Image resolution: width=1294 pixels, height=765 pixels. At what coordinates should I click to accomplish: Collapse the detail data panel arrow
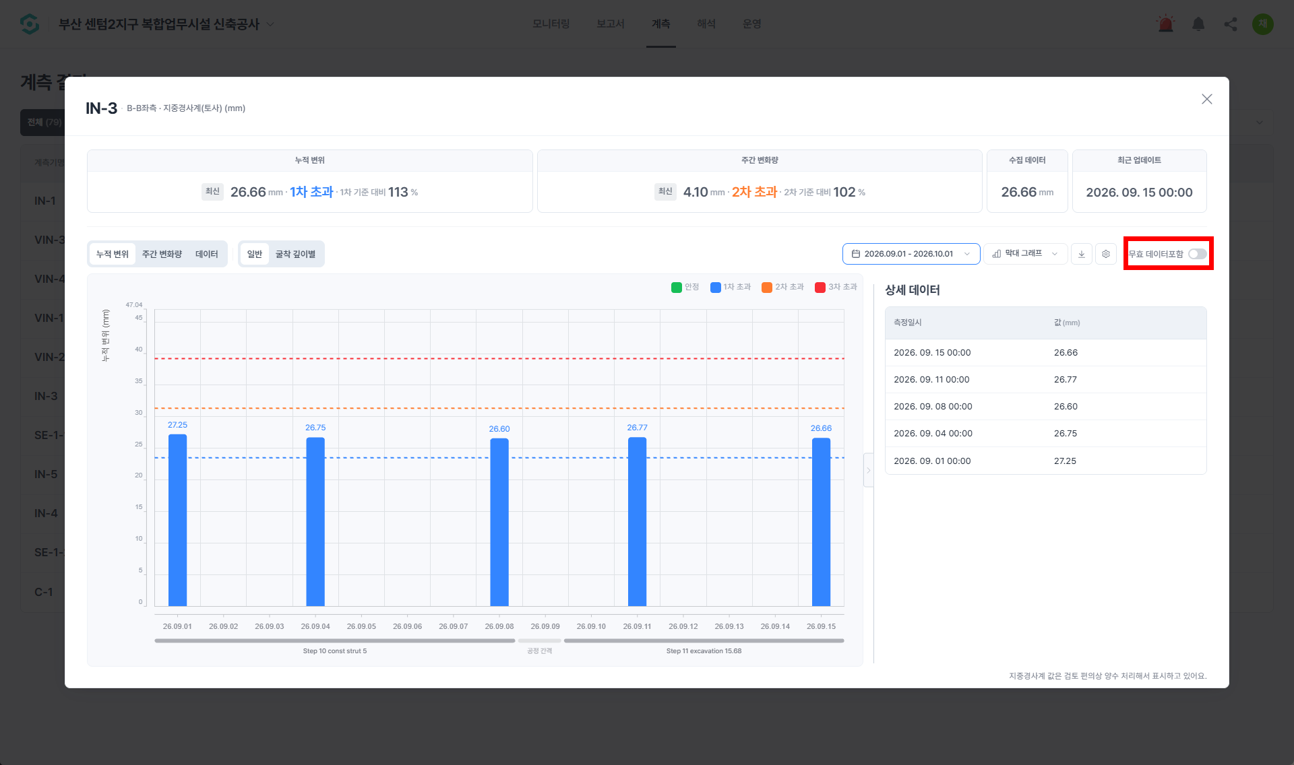click(869, 470)
